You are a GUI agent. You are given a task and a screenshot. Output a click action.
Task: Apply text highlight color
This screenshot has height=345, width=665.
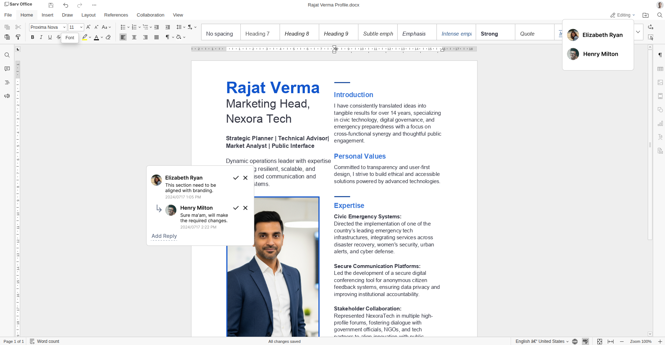(x=85, y=37)
